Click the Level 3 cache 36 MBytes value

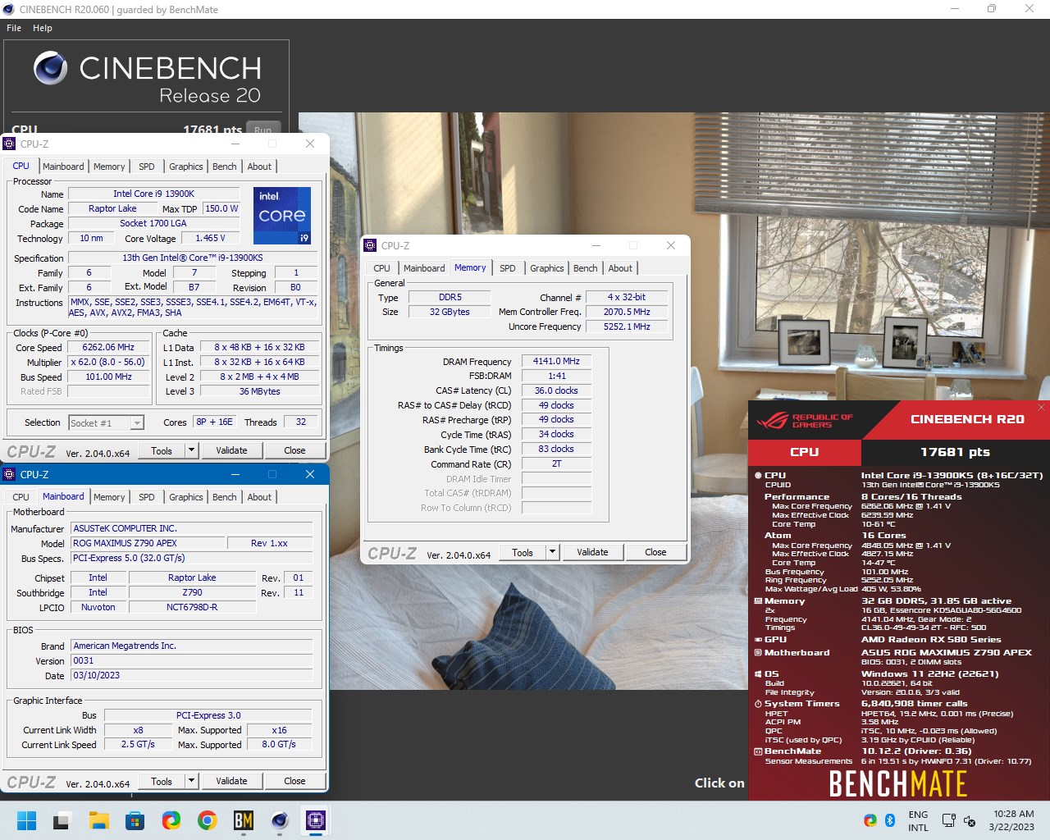259,391
